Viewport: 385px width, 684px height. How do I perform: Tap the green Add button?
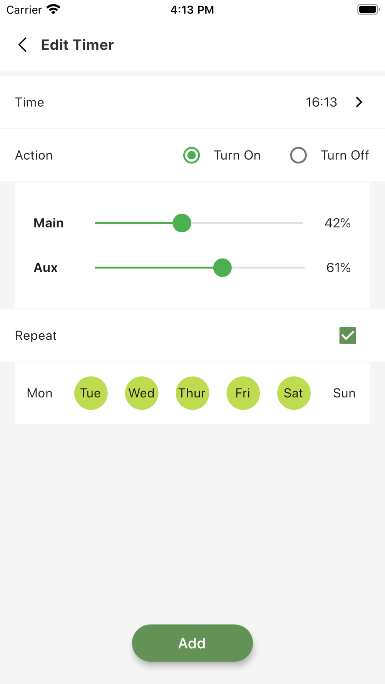coord(192,643)
